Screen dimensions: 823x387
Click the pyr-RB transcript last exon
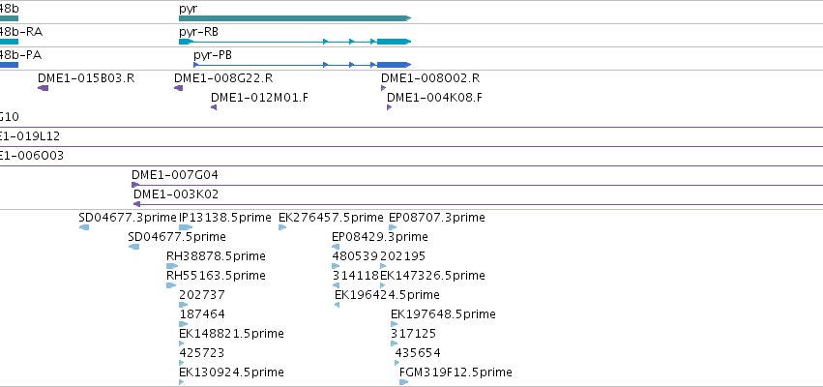[394, 42]
